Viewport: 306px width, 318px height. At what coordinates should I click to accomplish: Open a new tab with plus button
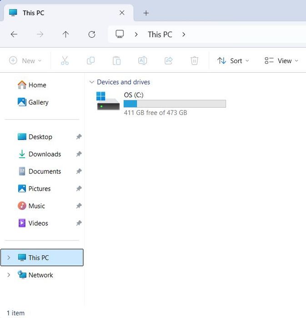pos(146,13)
